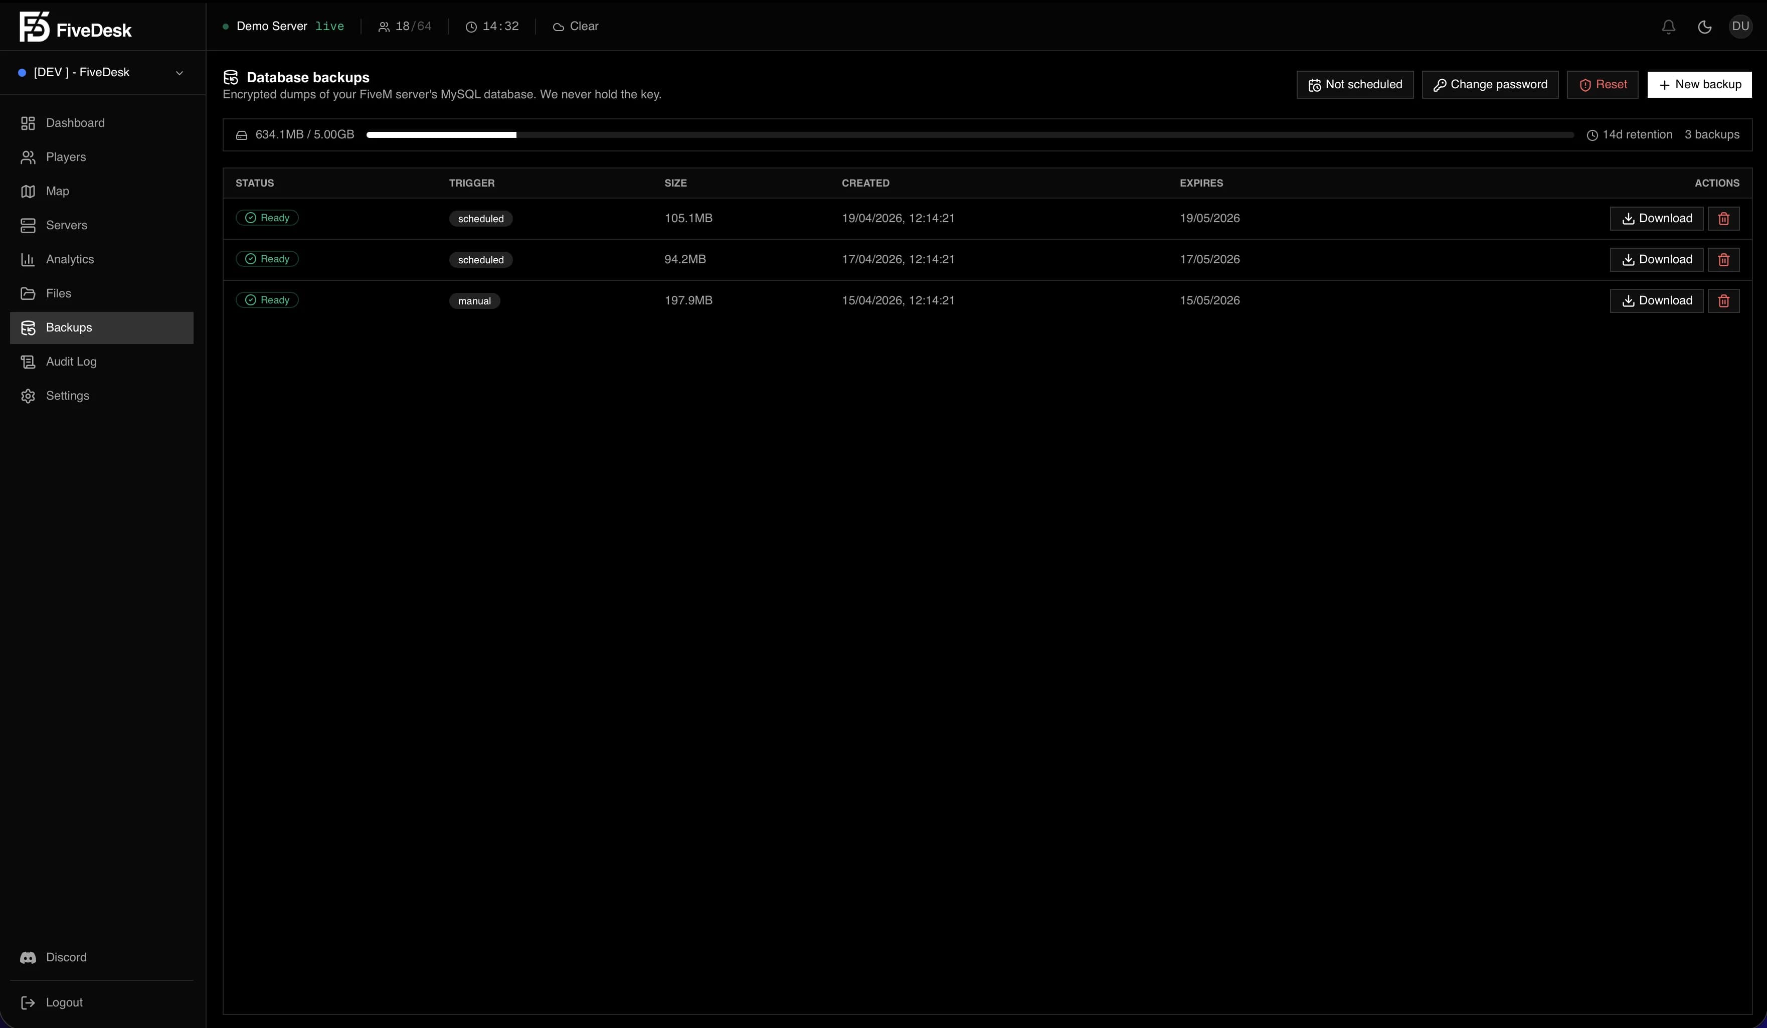Open the Players page
The width and height of the screenshot is (1767, 1028).
click(102, 157)
